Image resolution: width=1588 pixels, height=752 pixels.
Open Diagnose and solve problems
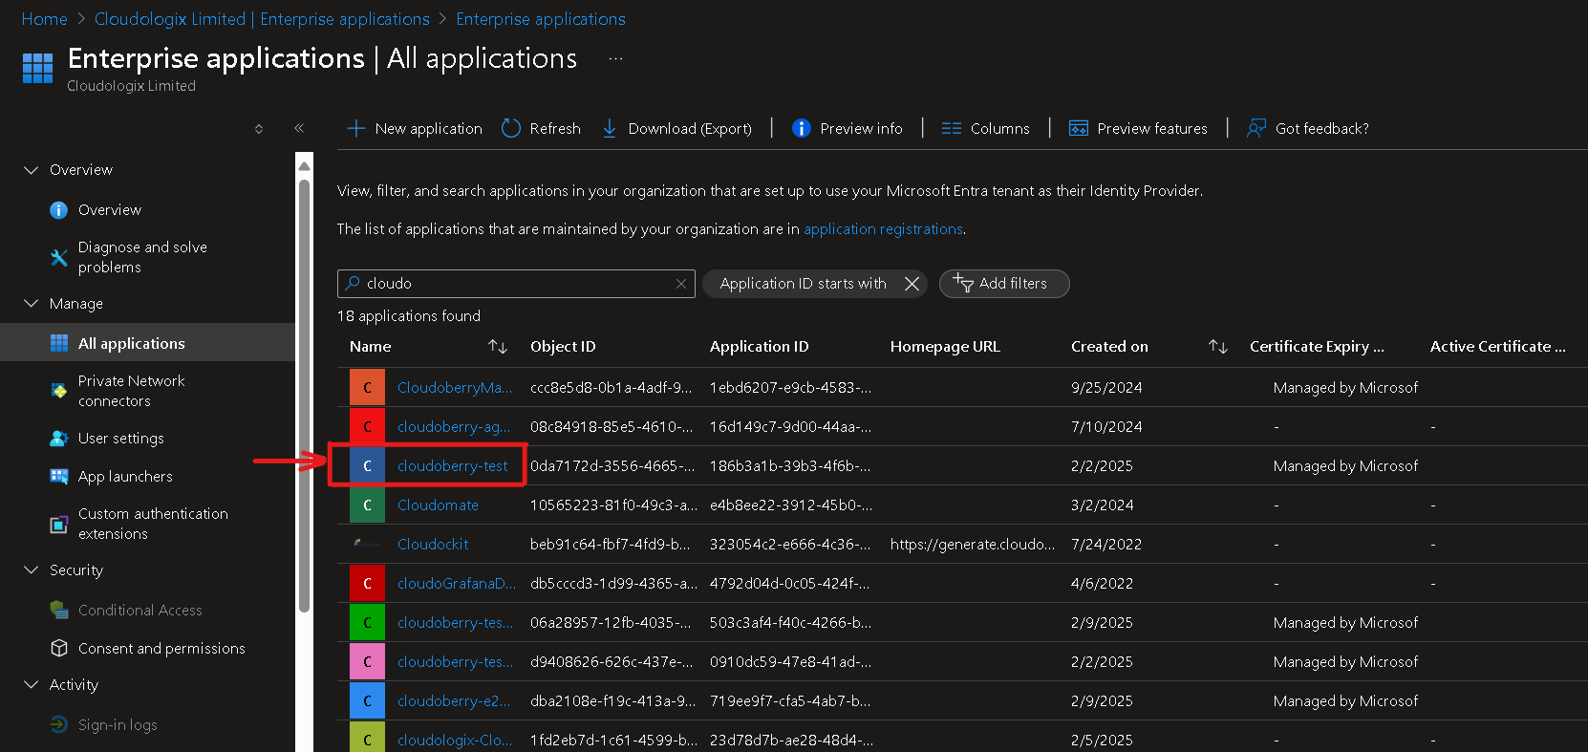(142, 257)
